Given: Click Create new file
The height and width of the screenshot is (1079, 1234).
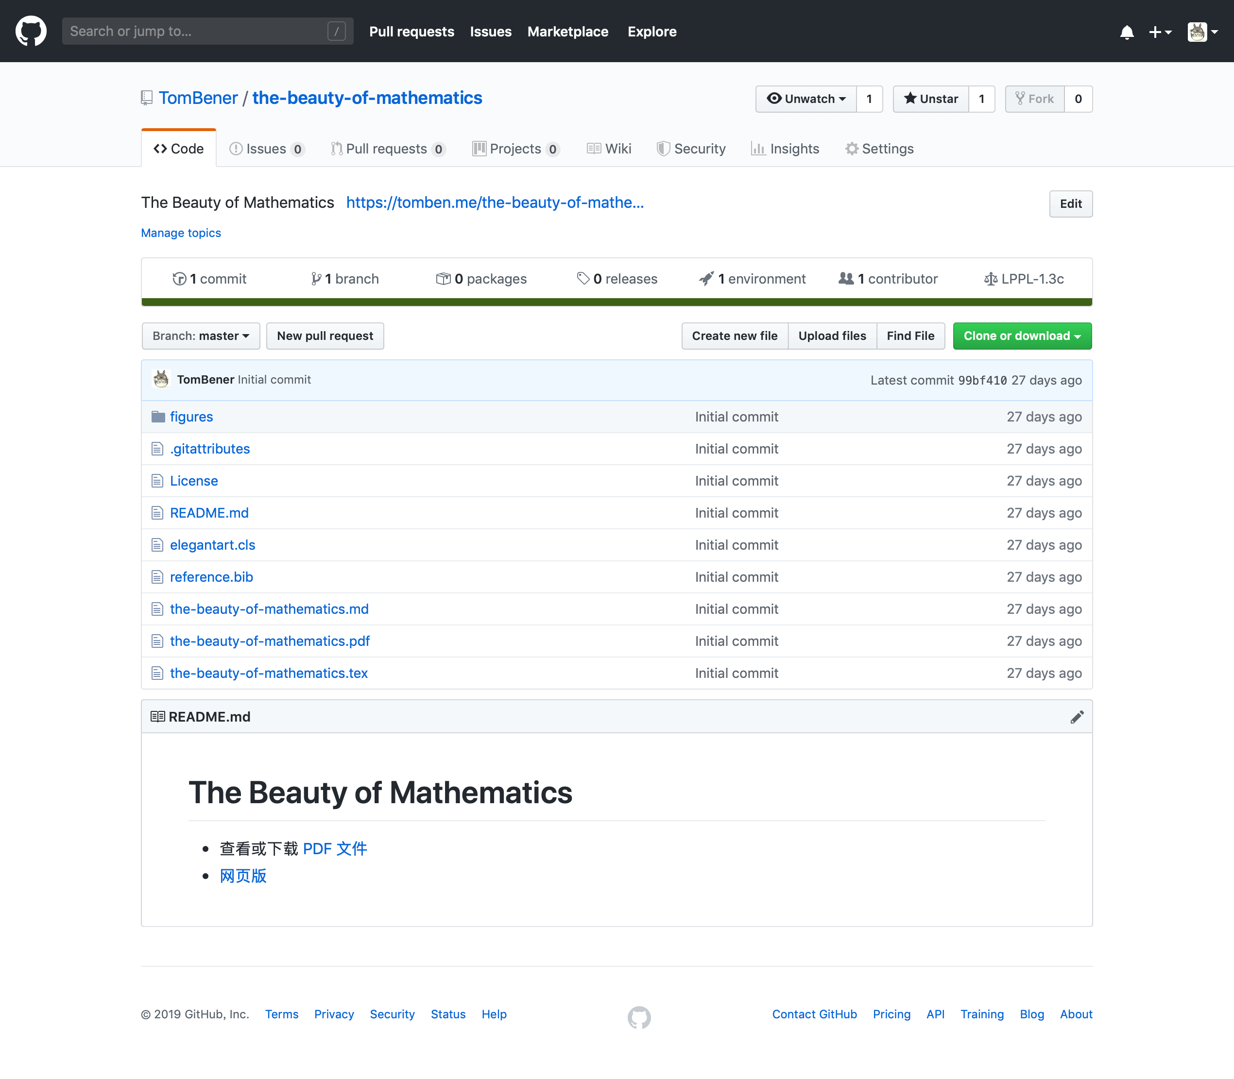Looking at the screenshot, I should (734, 336).
